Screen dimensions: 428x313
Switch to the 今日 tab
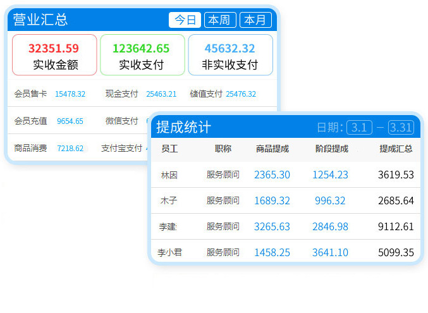[x=185, y=20]
